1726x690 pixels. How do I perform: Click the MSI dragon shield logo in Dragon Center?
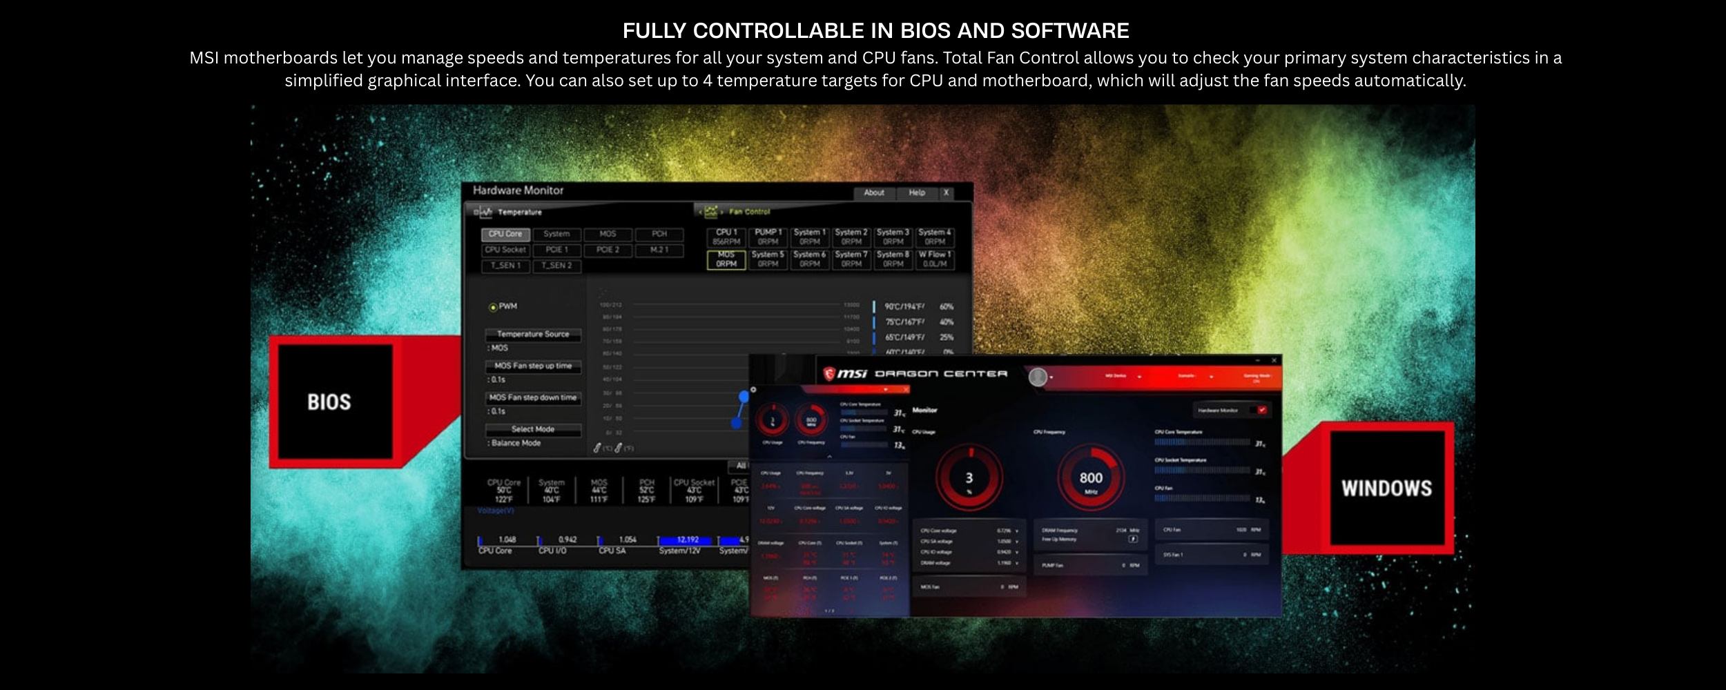pyautogui.click(x=829, y=373)
